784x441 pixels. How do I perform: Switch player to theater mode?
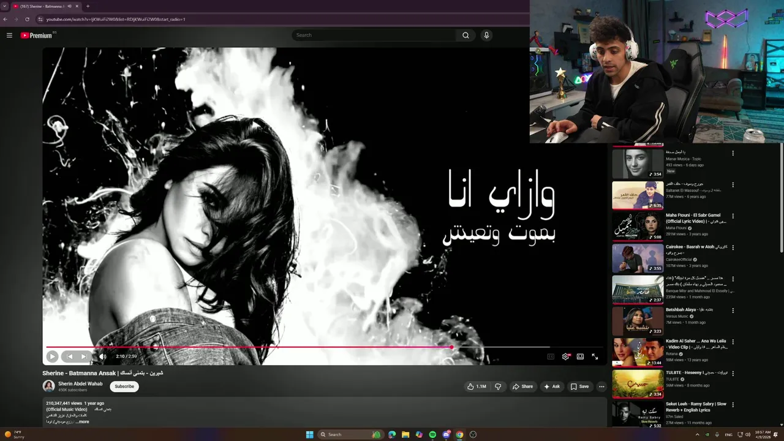click(x=580, y=356)
